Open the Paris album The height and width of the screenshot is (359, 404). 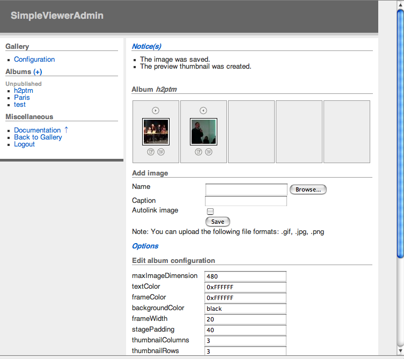point(22,98)
